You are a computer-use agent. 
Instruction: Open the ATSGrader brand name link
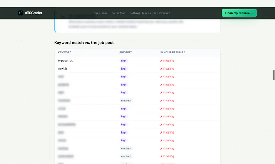[x=33, y=13]
